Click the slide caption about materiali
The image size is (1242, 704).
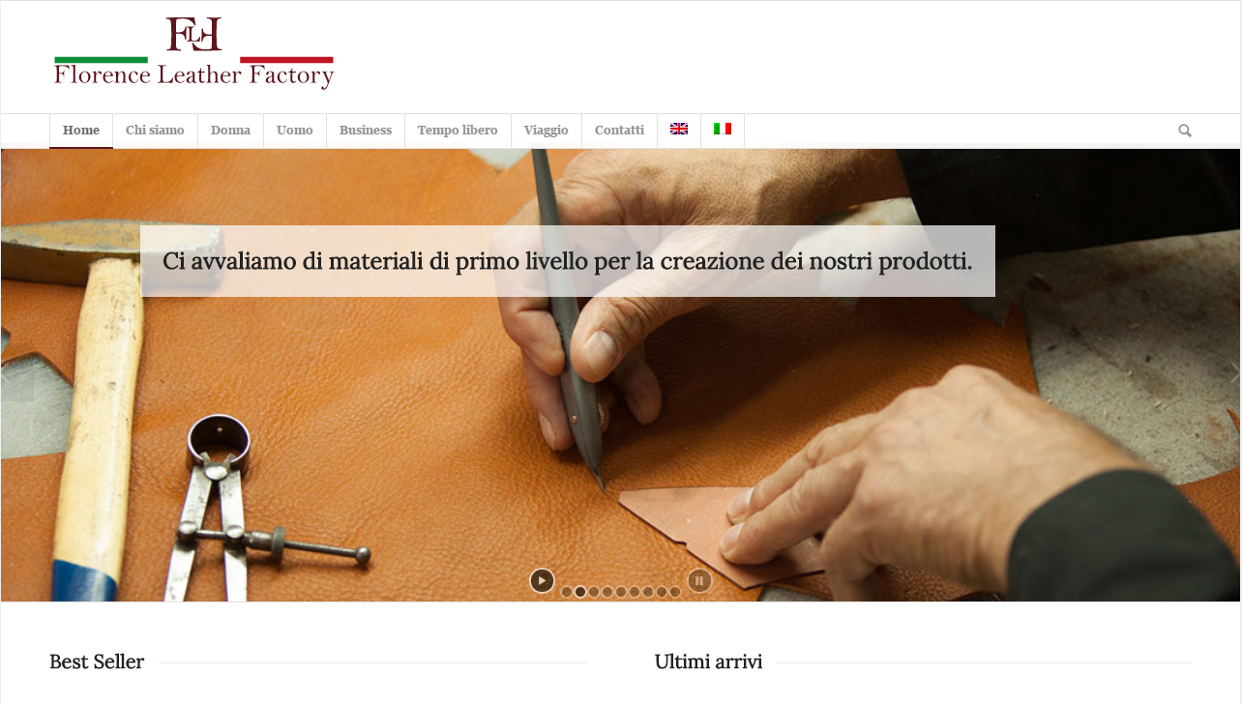568,261
